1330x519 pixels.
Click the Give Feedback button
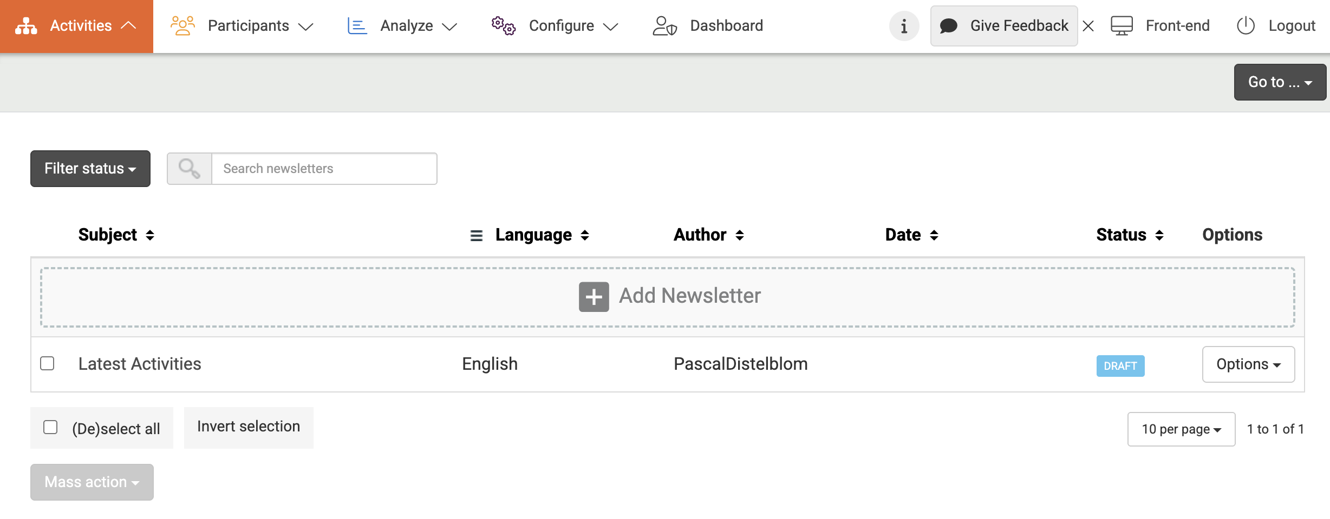pyautogui.click(x=1004, y=26)
